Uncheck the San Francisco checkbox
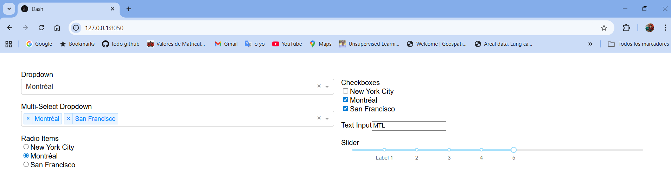671x188 pixels. [x=345, y=109]
